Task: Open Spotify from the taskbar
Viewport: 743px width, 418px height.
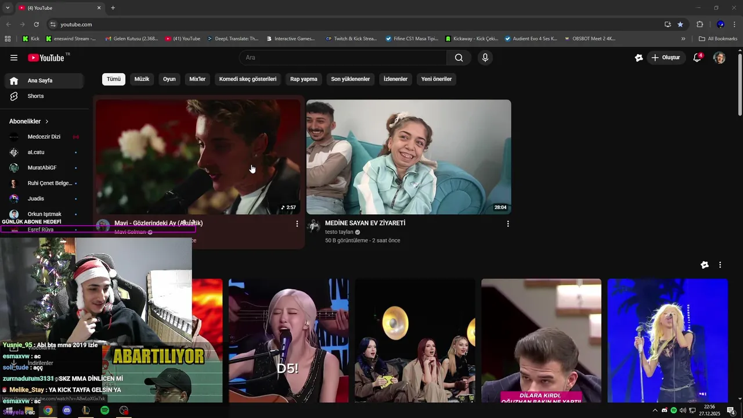Action: (x=104, y=410)
